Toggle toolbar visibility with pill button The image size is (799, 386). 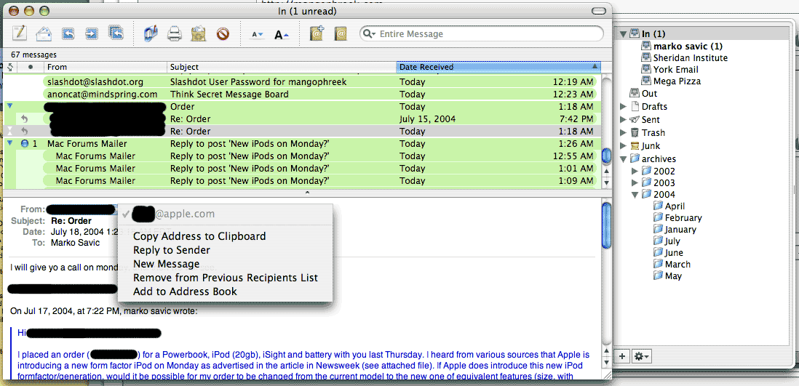coord(600,11)
